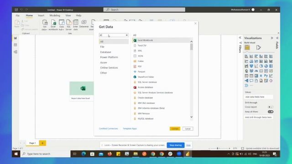This screenshot has height=164, width=292.
Task: Open the Excel workbook ribbon button
Action: (53, 25)
